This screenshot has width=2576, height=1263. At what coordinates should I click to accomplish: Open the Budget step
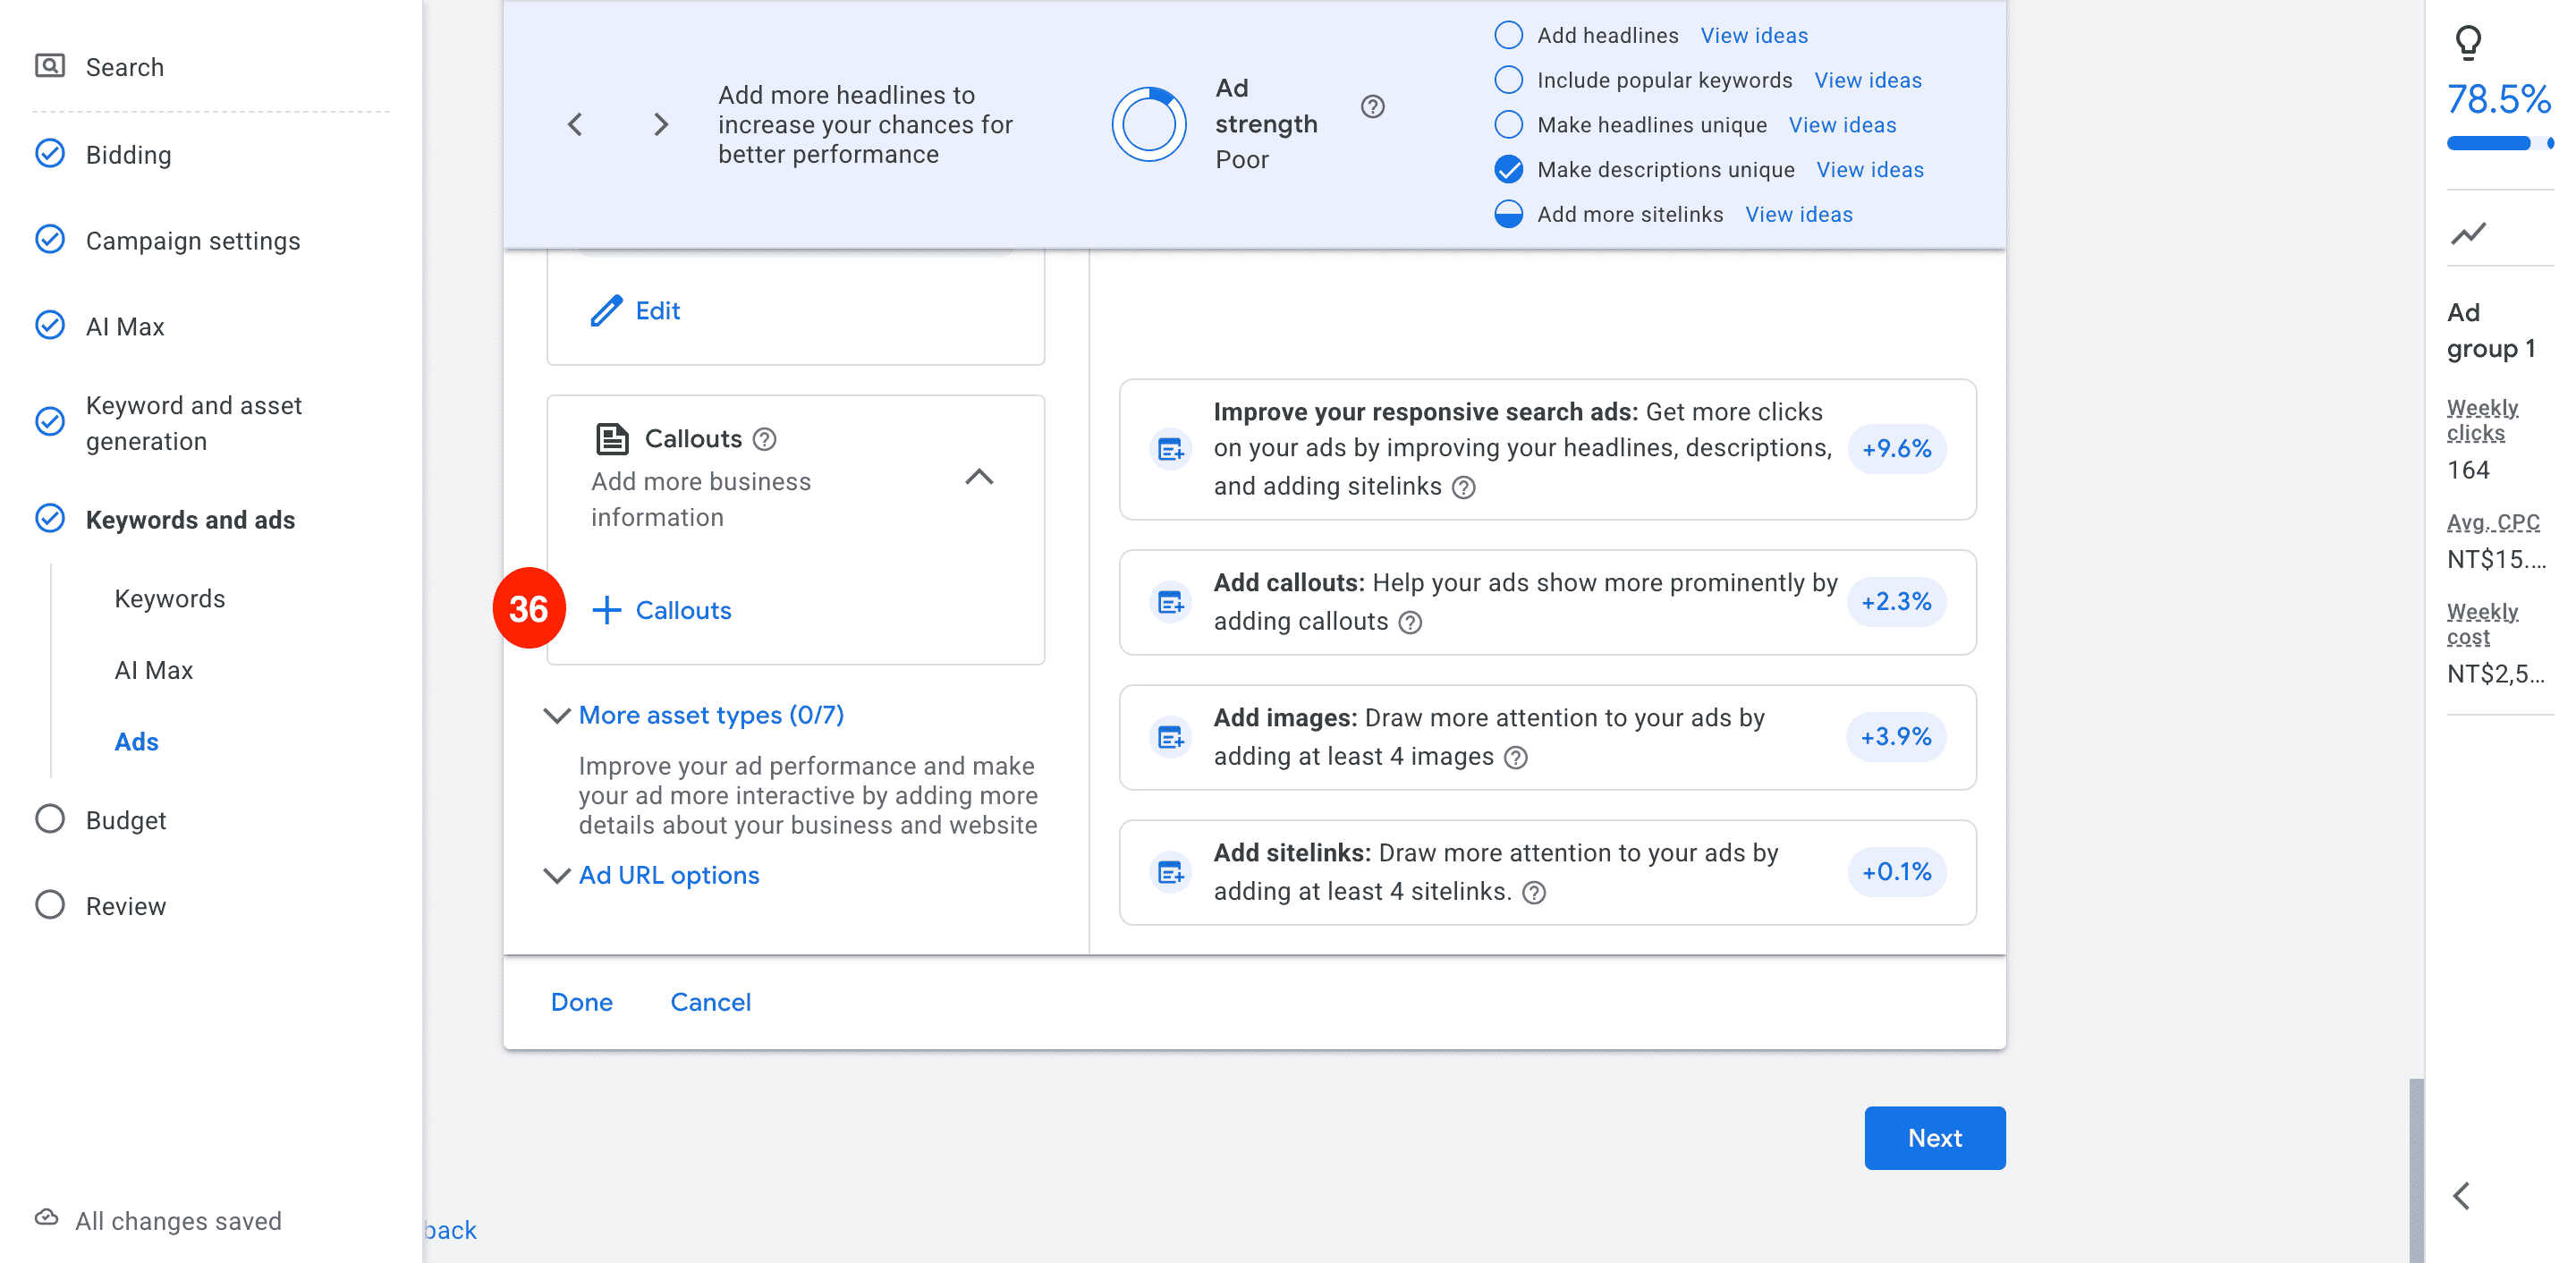tap(126, 820)
